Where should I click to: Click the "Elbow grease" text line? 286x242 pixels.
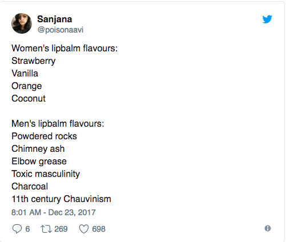39,162
